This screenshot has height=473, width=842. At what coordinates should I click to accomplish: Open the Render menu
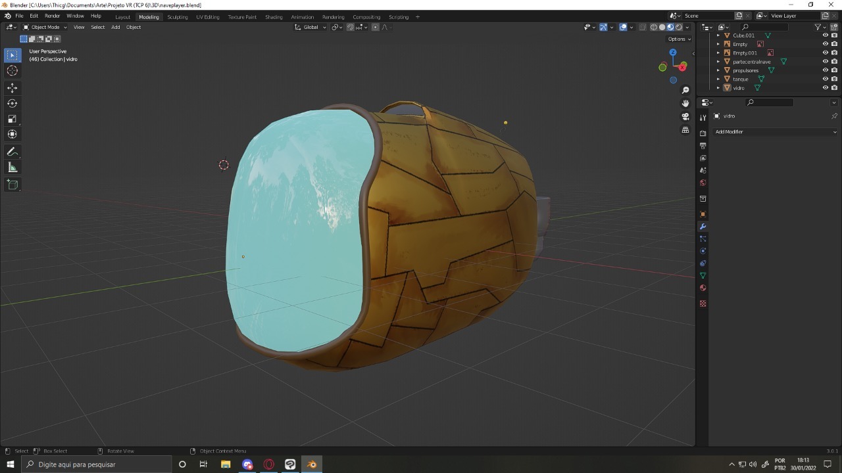(52, 16)
